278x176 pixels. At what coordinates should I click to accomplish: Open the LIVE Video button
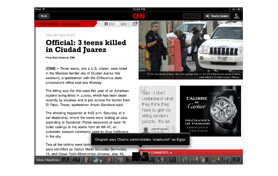(x=192, y=16)
